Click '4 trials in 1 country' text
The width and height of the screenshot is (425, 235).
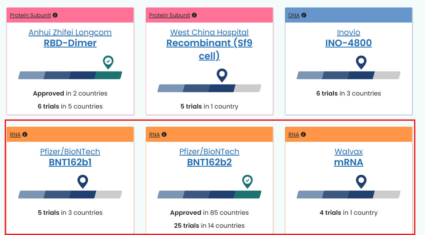(x=349, y=213)
